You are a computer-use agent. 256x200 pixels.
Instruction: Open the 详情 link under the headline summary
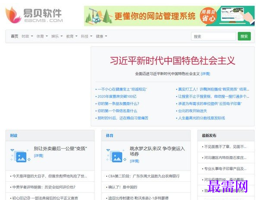click(205, 74)
